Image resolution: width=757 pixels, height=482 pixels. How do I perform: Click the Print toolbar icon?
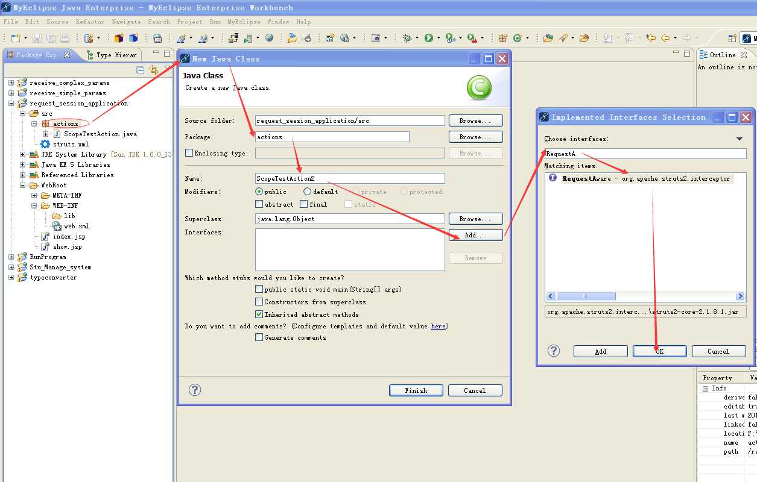[x=65, y=38]
